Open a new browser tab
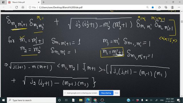Viewport: 183px width, 103px height. 43,2
